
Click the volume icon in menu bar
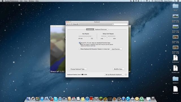click(149, 1)
